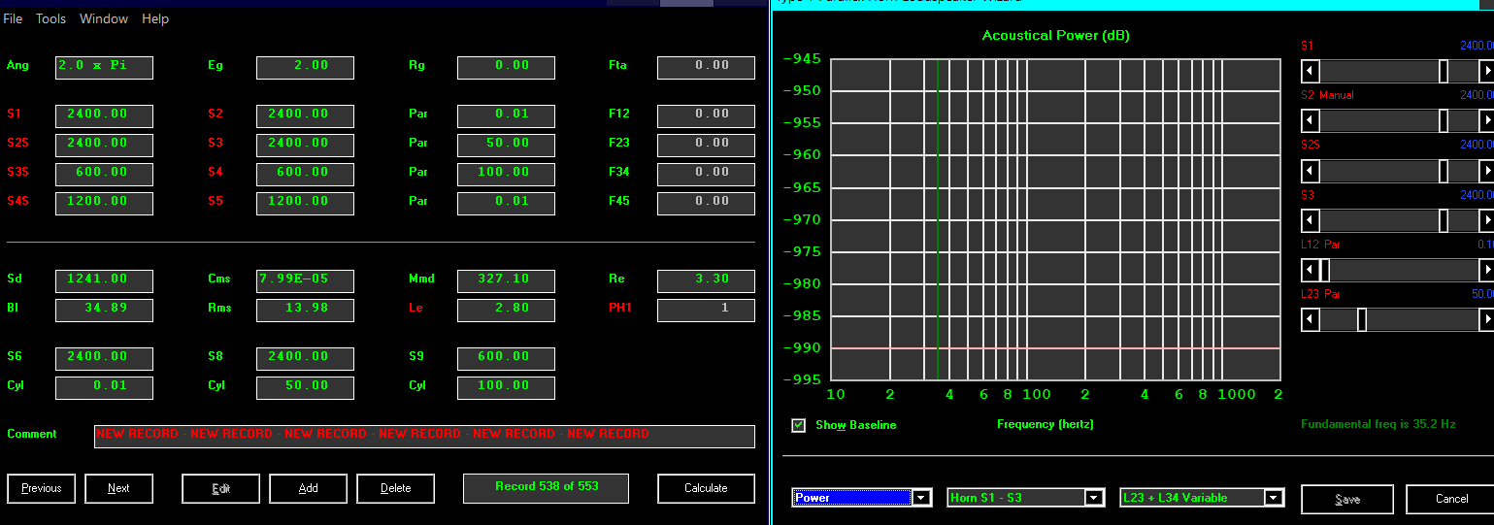Click the PH1 input field
This screenshot has width=1494, height=525.
[706, 310]
